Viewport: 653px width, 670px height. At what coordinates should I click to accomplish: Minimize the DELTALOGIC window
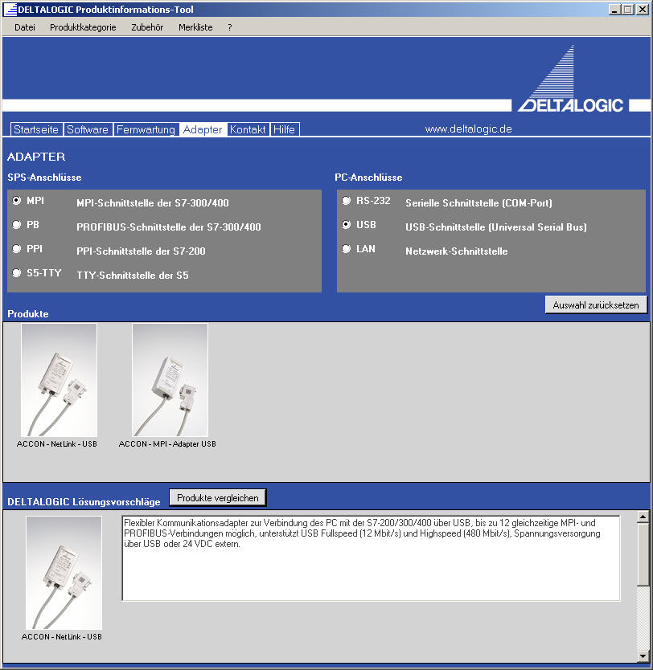point(614,10)
